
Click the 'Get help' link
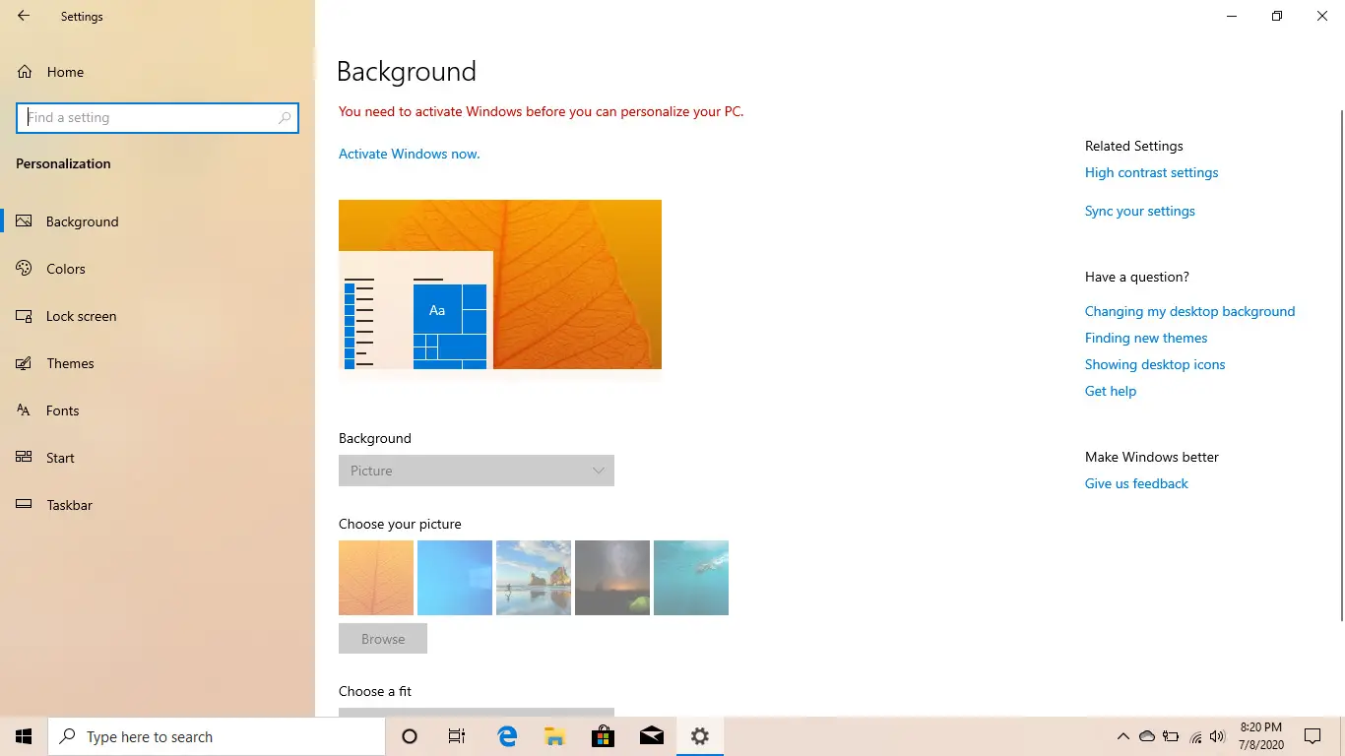1111,391
